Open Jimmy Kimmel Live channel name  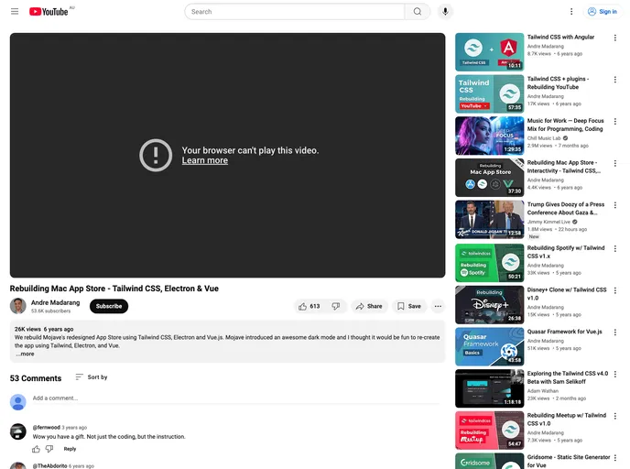coord(549,222)
